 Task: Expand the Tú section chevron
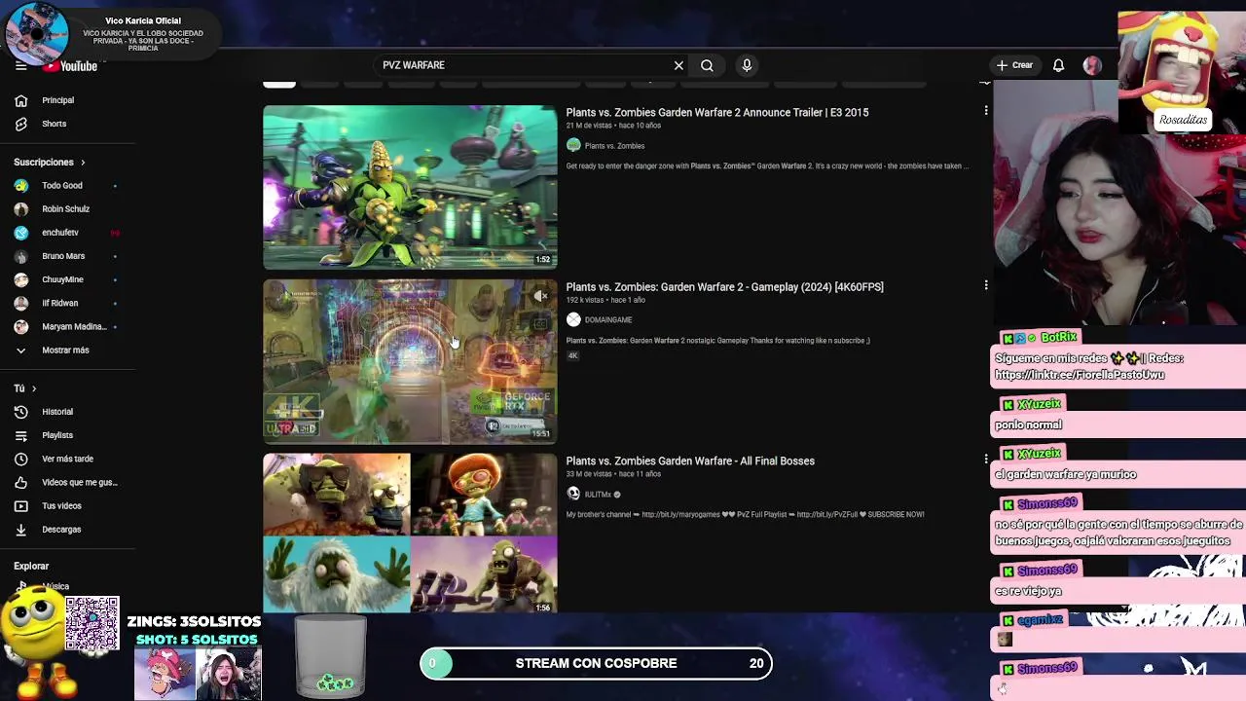[33, 388]
